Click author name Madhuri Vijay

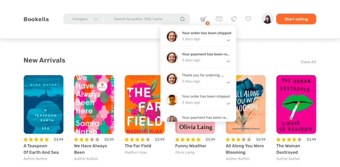[136, 152]
